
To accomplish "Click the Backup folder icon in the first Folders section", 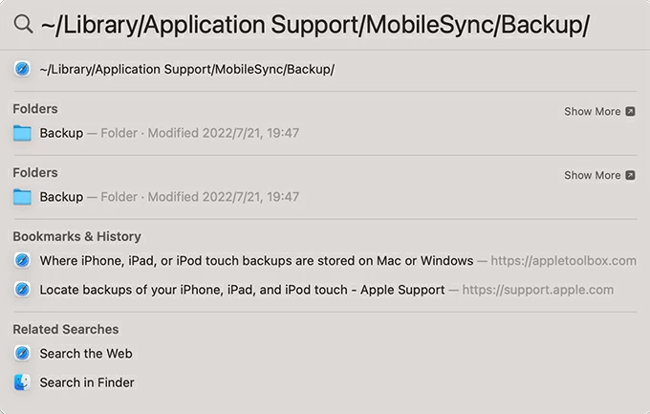I will click(22, 133).
